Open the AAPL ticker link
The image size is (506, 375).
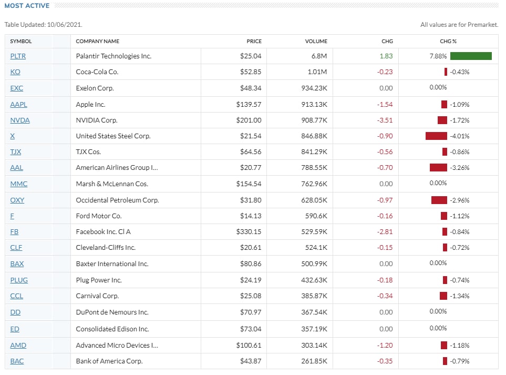[x=18, y=105]
